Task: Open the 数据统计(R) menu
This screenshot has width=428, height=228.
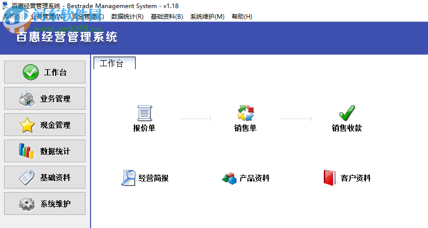Action: click(x=127, y=17)
